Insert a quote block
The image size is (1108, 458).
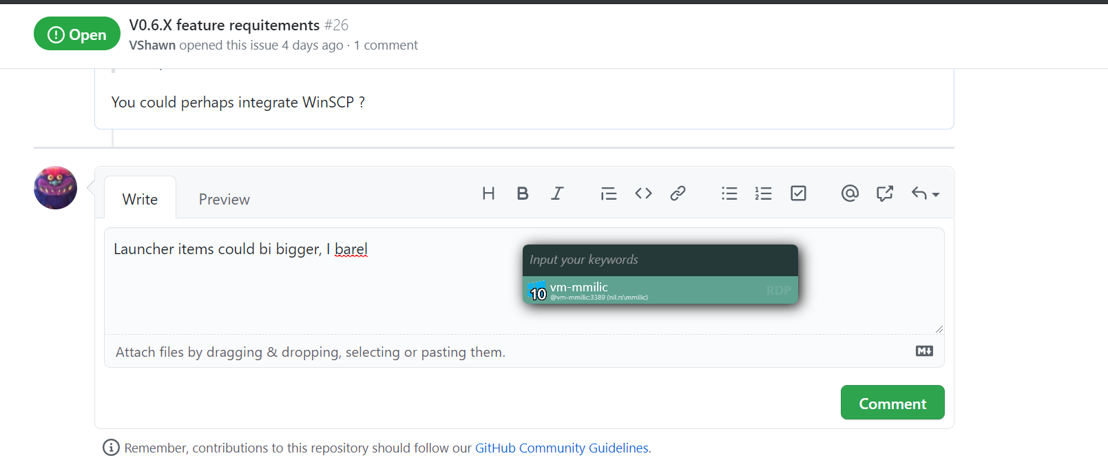point(609,194)
